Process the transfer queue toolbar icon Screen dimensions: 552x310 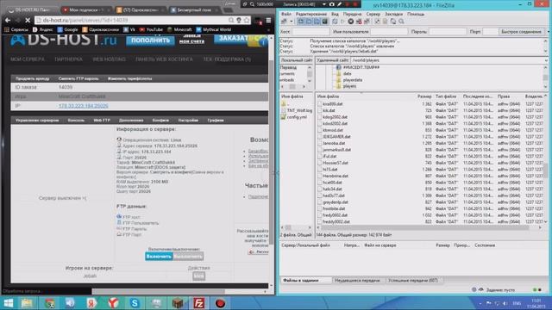pos(342,22)
